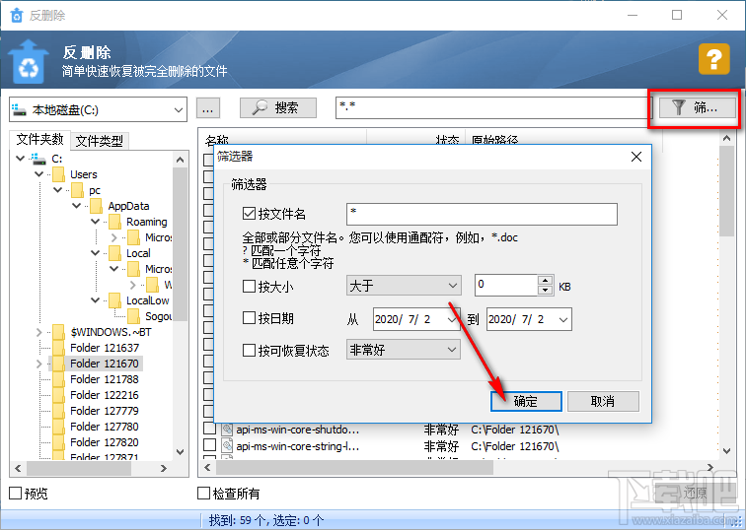Image resolution: width=746 pixels, height=530 pixels.
Task: Check the api-ms-win-core-string-l... file checkbox
Action: point(210,445)
